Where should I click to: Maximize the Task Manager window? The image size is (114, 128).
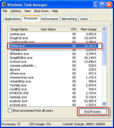pyautogui.click(x=103, y=5)
